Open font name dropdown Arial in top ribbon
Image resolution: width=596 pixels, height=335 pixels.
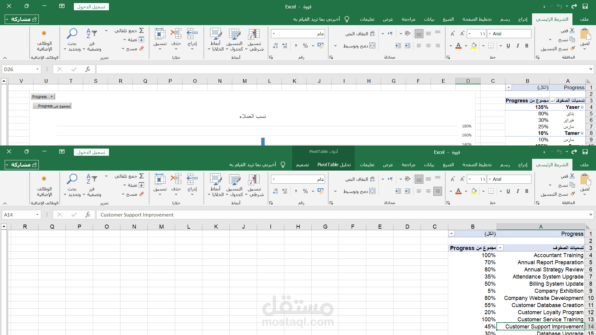pyautogui.click(x=490, y=34)
